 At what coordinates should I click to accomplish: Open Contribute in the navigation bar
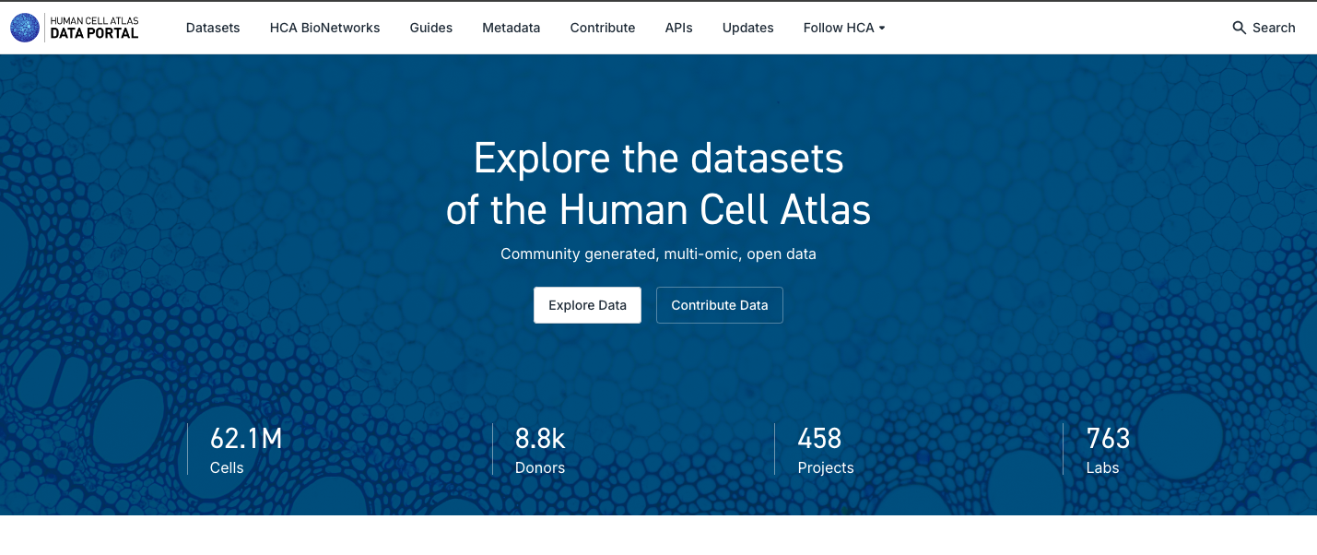click(x=603, y=28)
